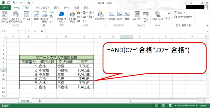Open the column chart dropdown

click(x=79, y=13)
